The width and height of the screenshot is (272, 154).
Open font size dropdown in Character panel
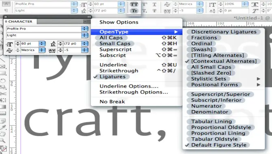pos(42,44)
